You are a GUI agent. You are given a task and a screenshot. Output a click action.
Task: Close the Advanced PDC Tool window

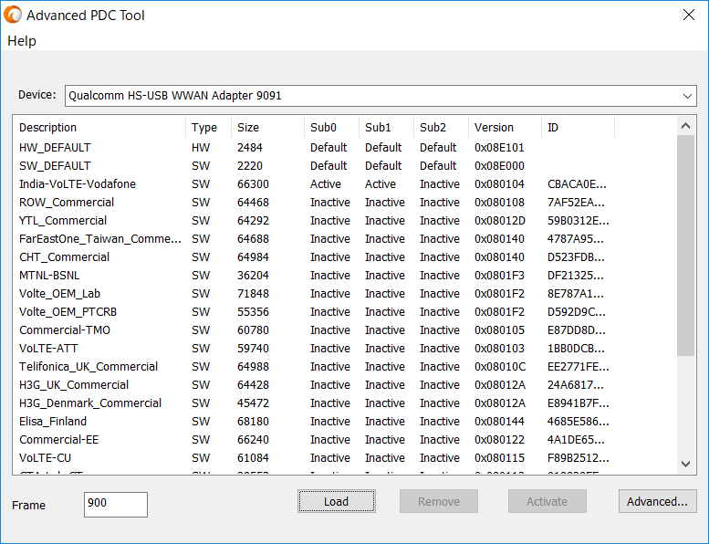click(688, 16)
